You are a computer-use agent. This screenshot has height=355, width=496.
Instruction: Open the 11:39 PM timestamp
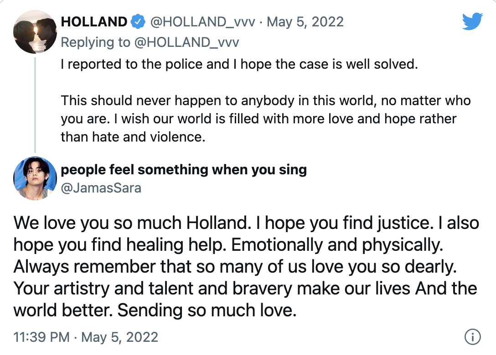click(41, 337)
